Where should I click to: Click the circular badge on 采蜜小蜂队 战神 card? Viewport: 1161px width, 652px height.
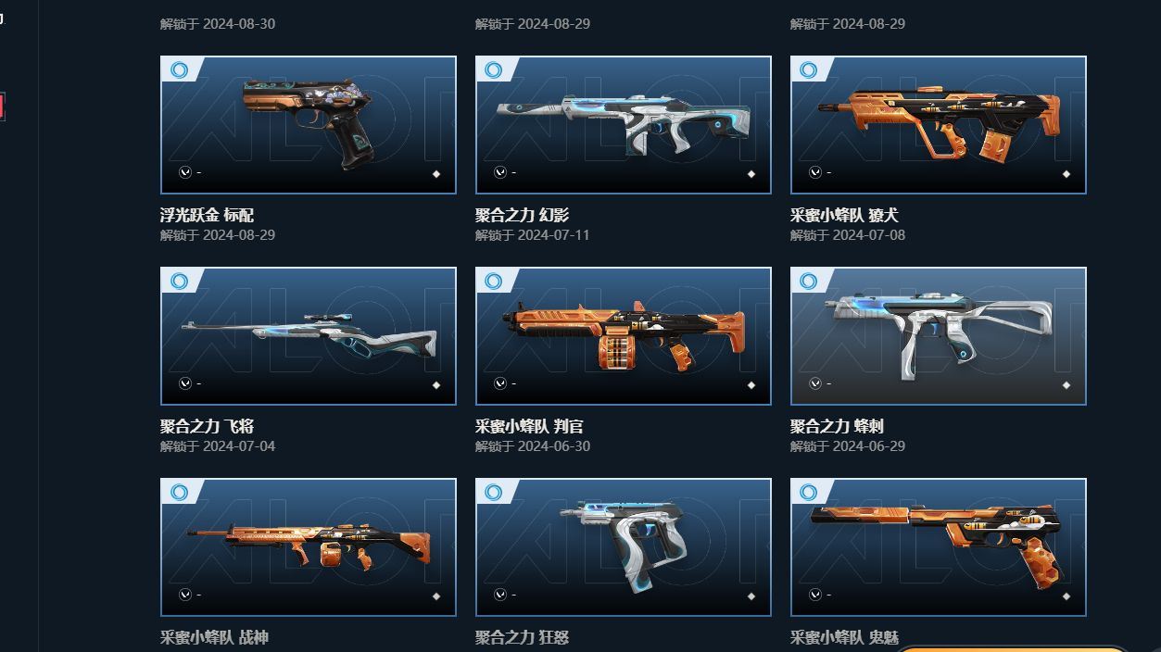(x=180, y=493)
